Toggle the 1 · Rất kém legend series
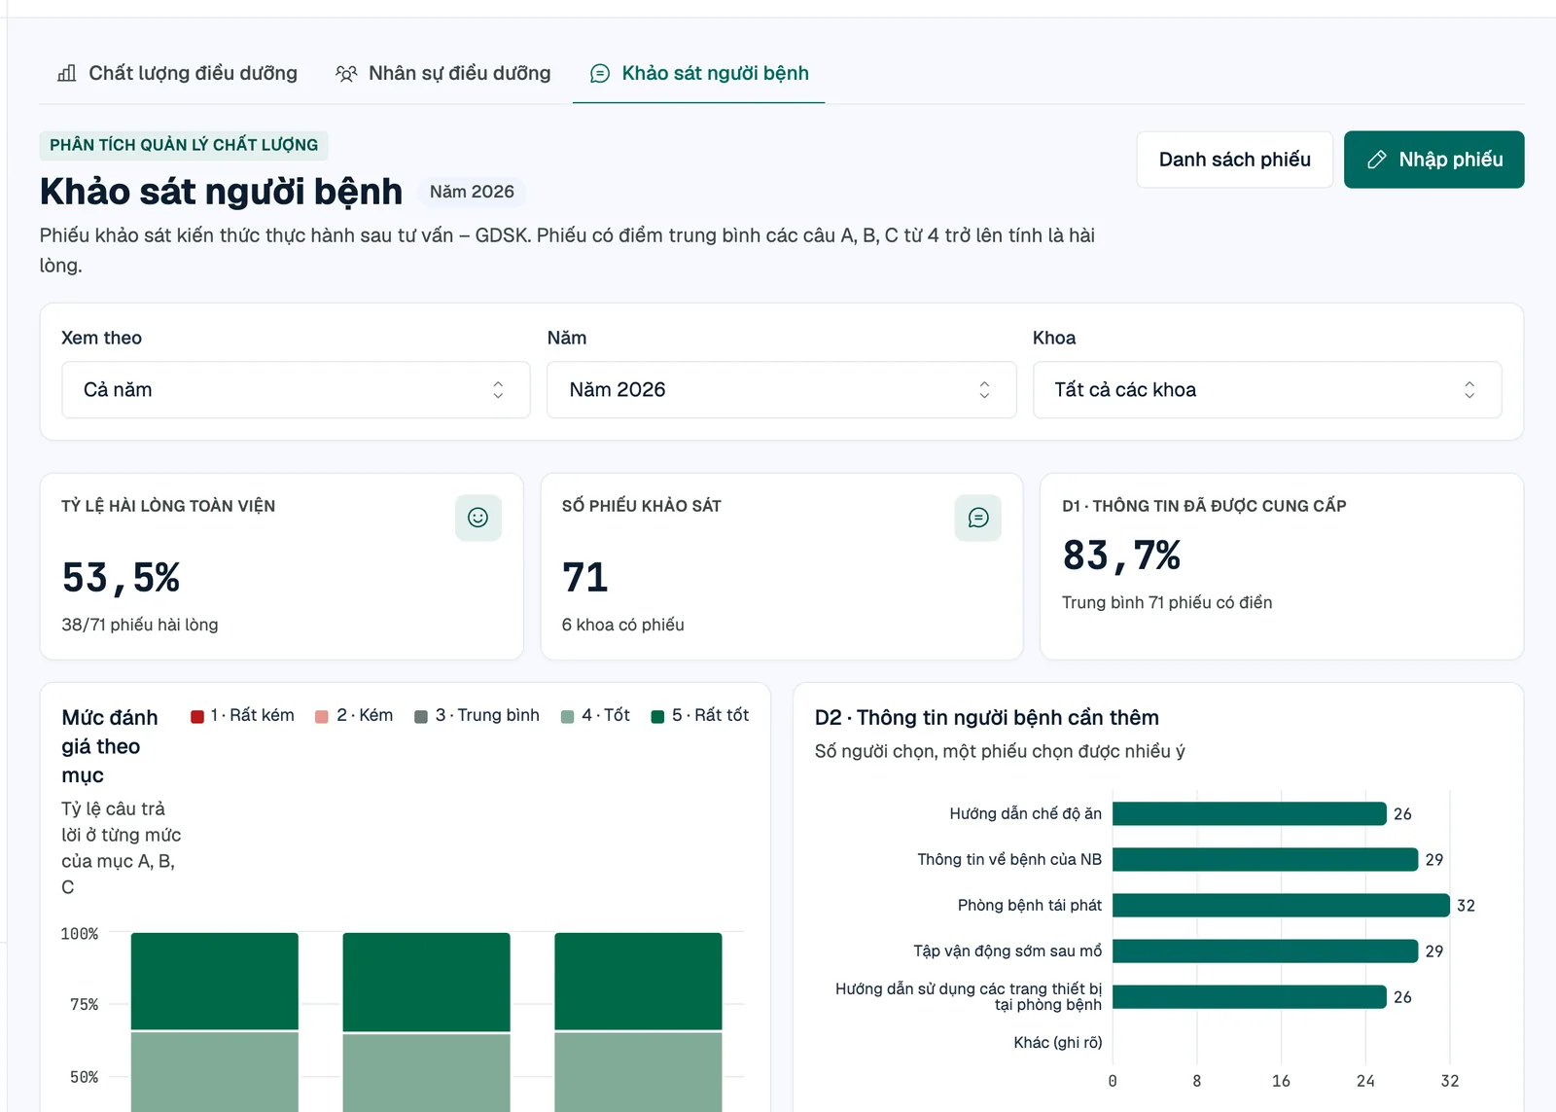The width and height of the screenshot is (1556, 1112). (x=243, y=715)
